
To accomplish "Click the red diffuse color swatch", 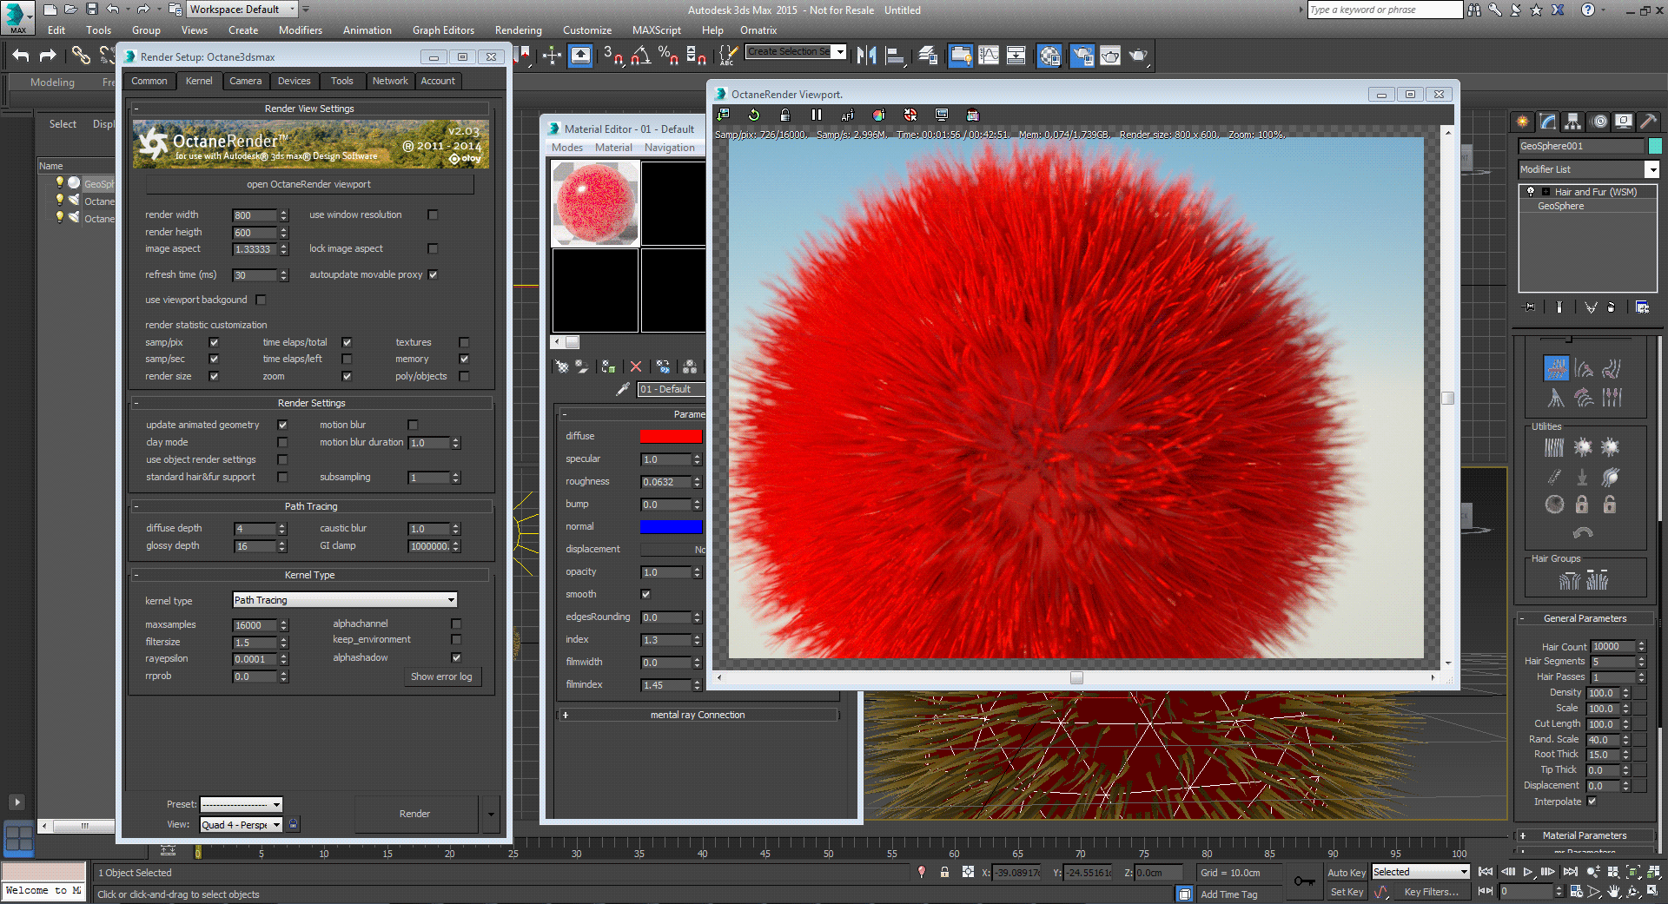I will (671, 436).
